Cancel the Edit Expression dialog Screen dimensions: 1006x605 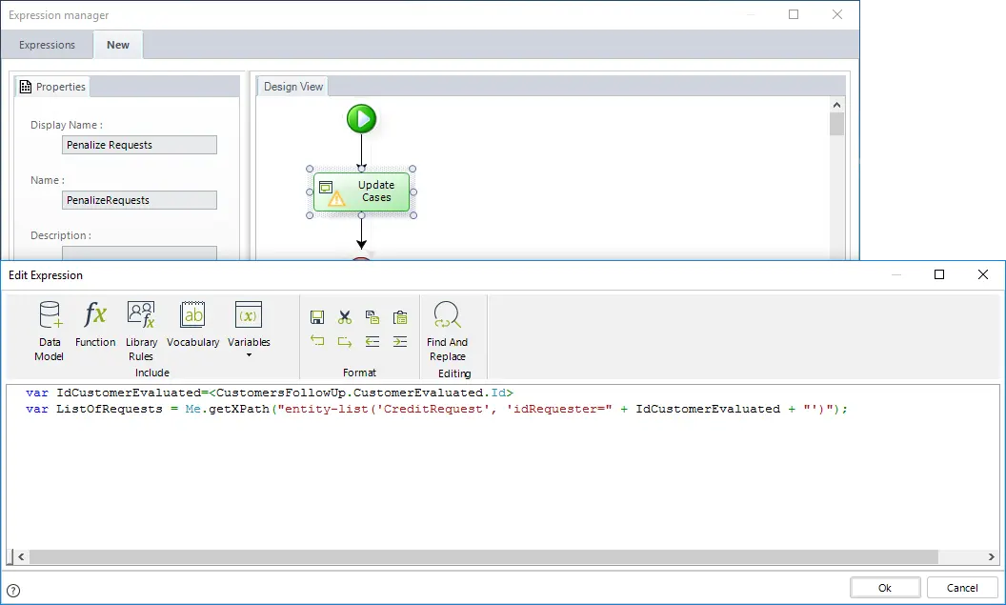click(x=962, y=588)
